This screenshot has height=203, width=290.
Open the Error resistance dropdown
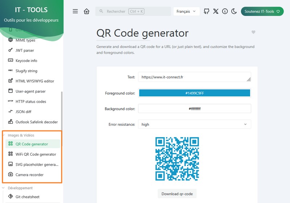(x=194, y=124)
